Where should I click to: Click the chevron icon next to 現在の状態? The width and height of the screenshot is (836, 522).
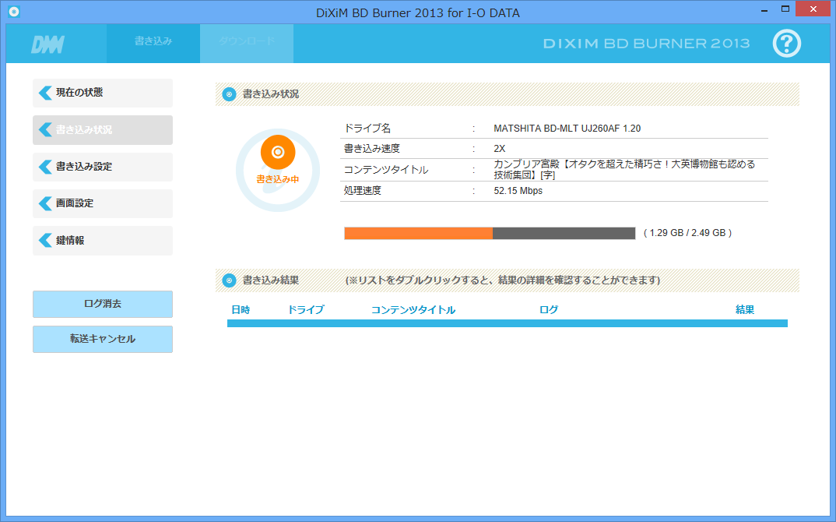(45, 93)
